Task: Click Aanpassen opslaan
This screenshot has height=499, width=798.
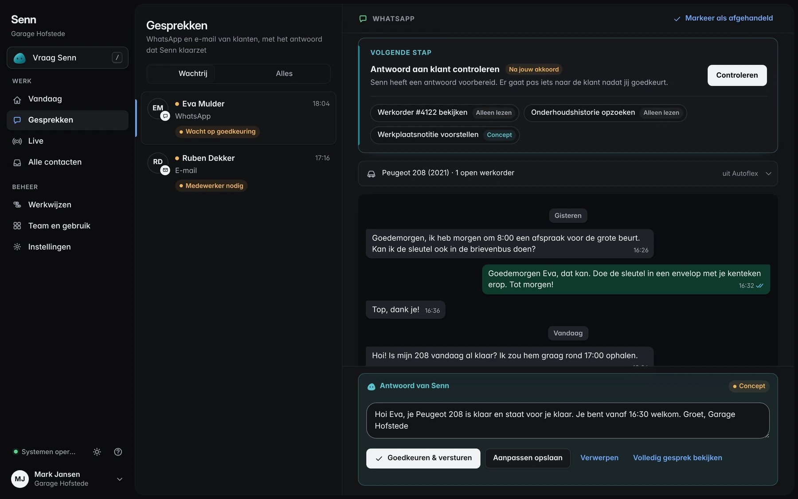Action: (528, 458)
